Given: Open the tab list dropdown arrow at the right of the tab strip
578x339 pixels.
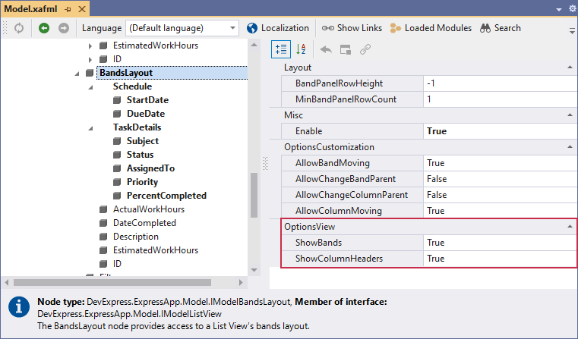Looking at the screenshot, I should point(559,10).
